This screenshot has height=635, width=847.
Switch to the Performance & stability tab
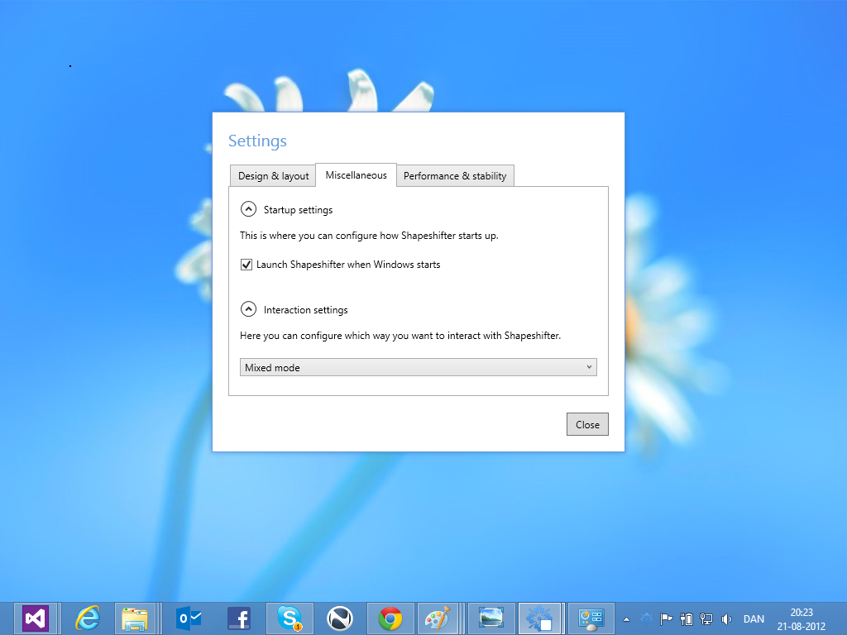click(x=455, y=176)
